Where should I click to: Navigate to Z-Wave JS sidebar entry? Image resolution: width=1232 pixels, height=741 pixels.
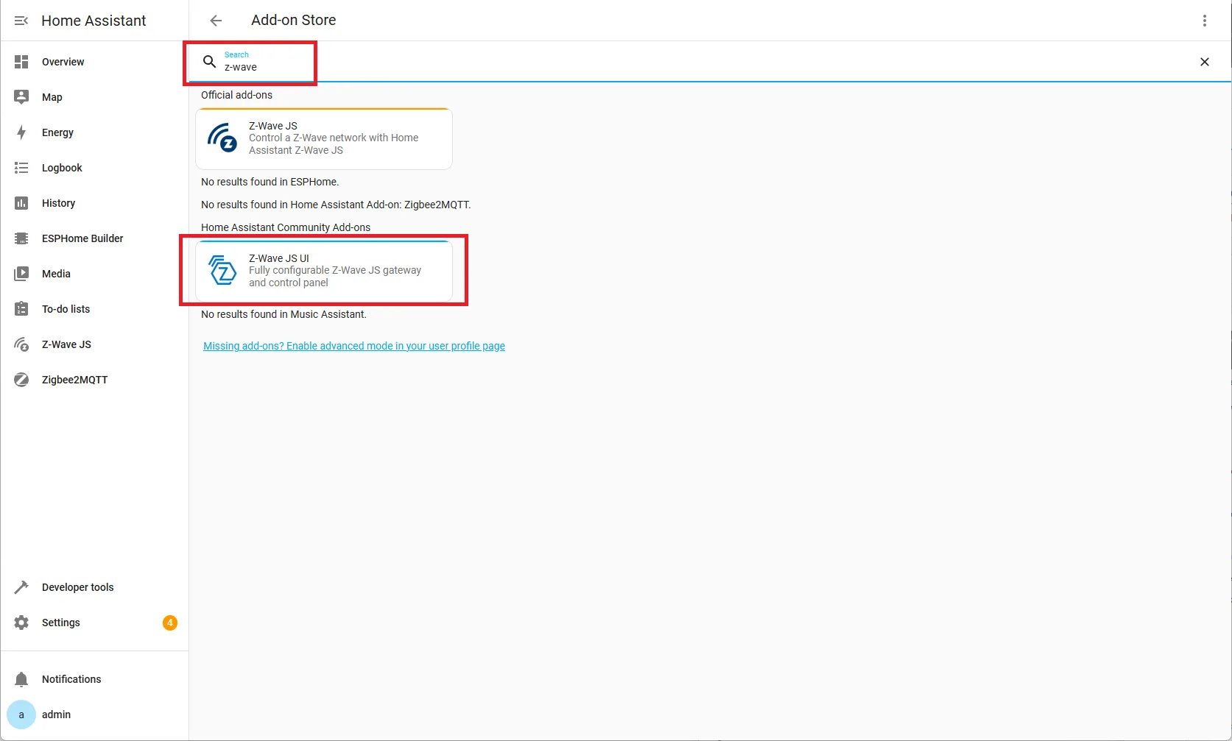(x=66, y=344)
